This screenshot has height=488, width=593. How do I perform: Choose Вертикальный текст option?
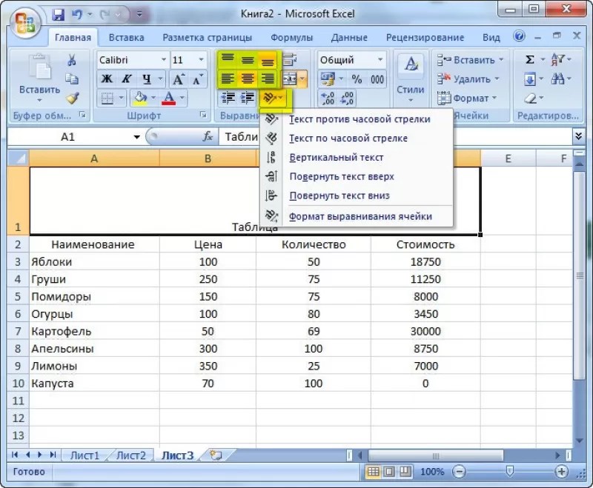coord(357,157)
